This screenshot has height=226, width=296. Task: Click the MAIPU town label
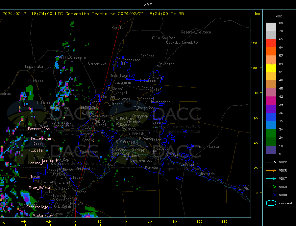(100, 121)
